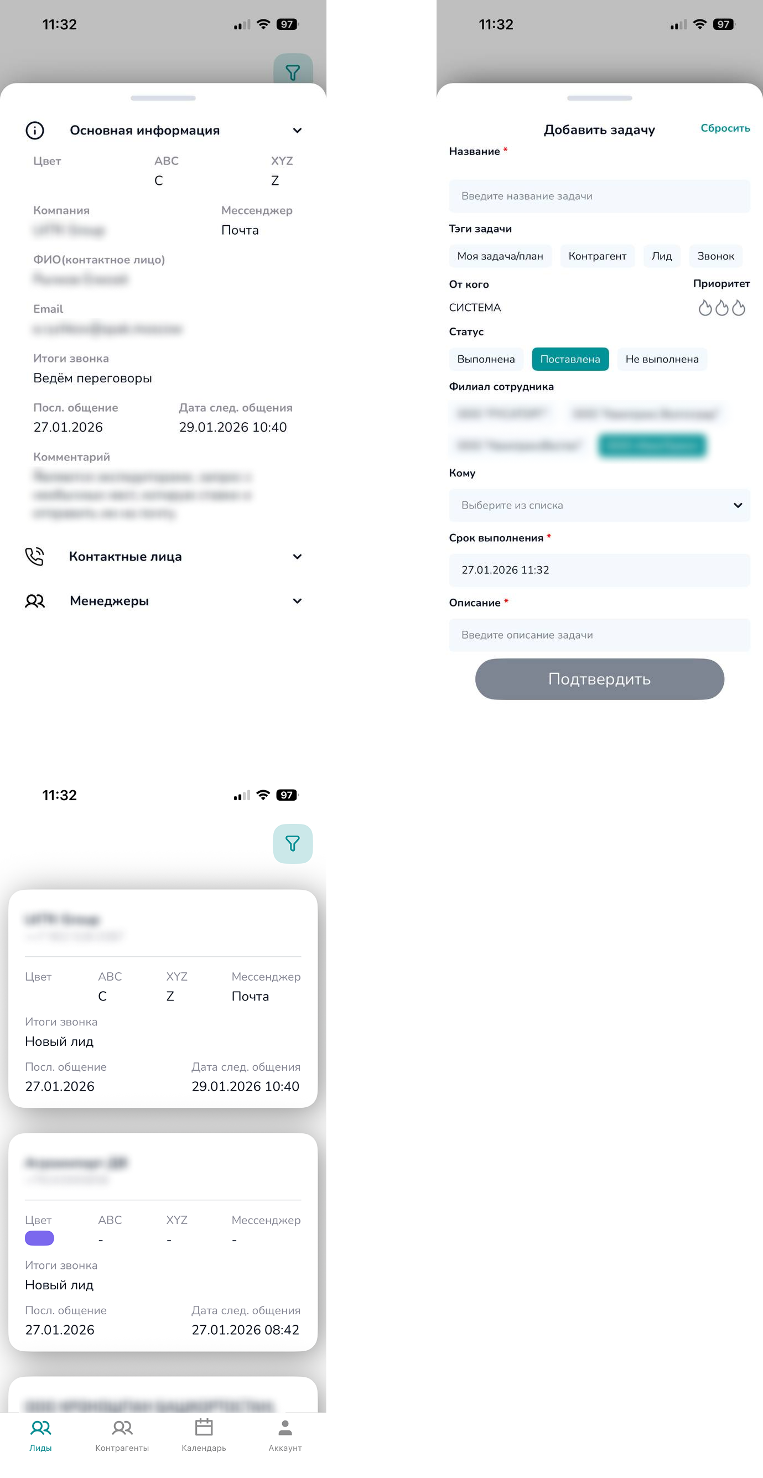
Task: Collapse the Основная информация section chevron
Action: tap(297, 130)
